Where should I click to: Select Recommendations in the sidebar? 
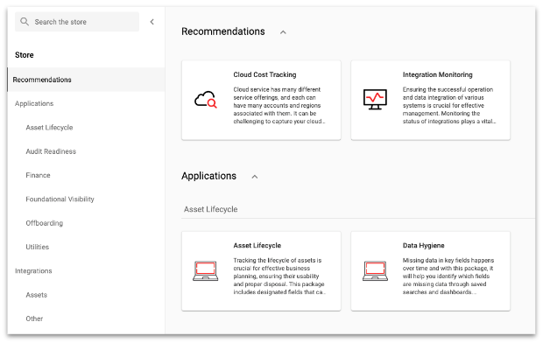(86, 80)
